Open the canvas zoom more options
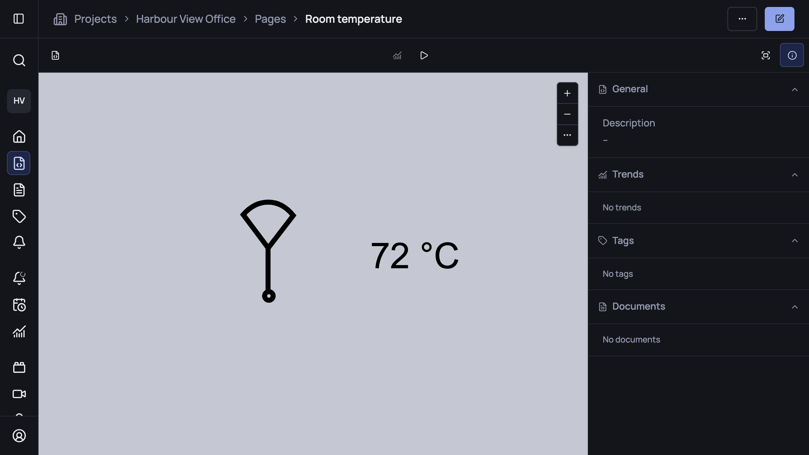 pos(567,135)
